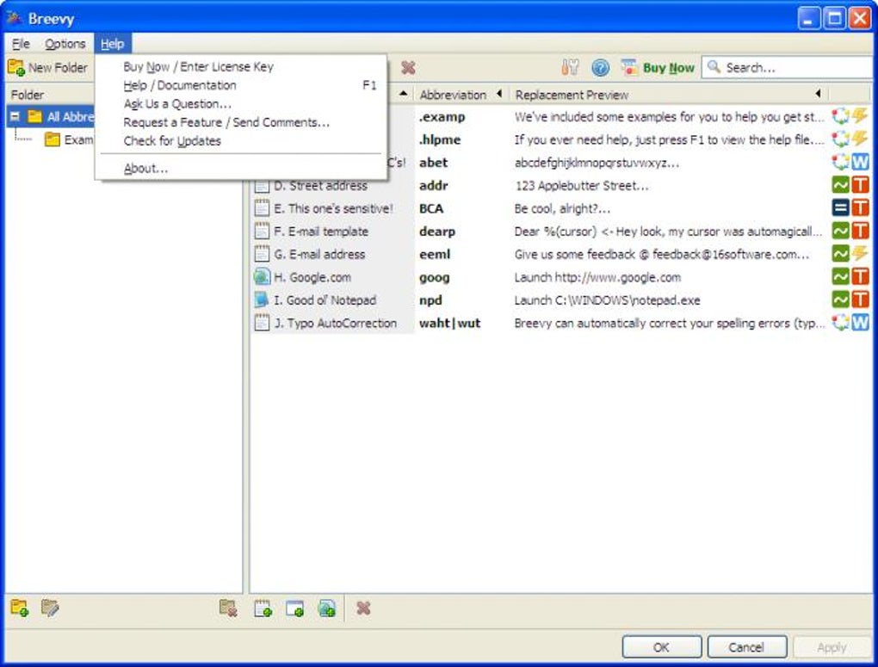The image size is (878, 667).
Task: Click the blue W icon in the waht|wut row
Action: [x=860, y=323]
